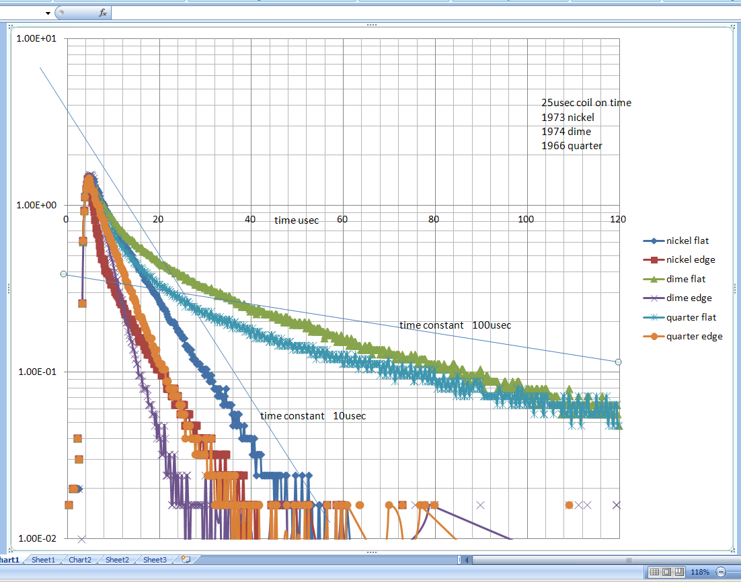Viewport: 741px width, 584px height.
Task: Select the '1966 quarter' annotation text
Action: pos(572,146)
